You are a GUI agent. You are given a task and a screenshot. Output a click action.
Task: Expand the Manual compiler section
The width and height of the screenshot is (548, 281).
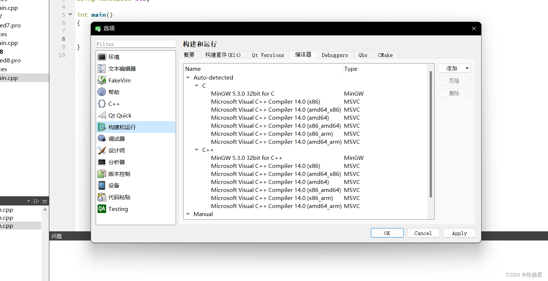[x=188, y=214]
